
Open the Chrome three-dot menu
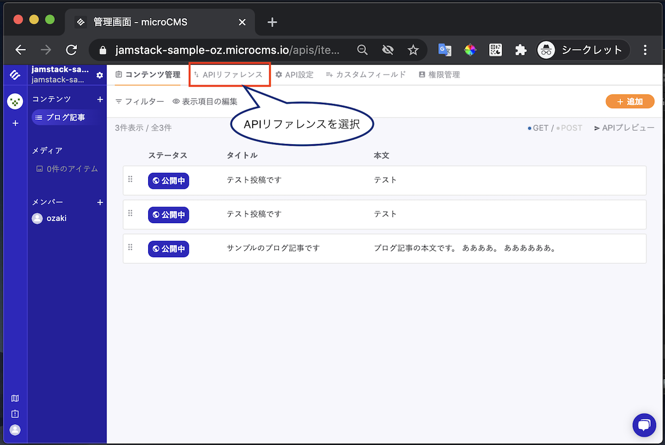pyautogui.click(x=645, y=50)
